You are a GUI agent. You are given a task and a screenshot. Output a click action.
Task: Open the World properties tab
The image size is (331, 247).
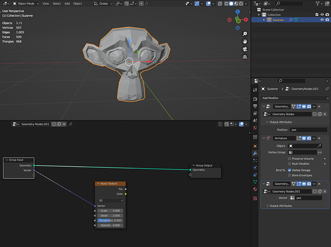(255, 128)
